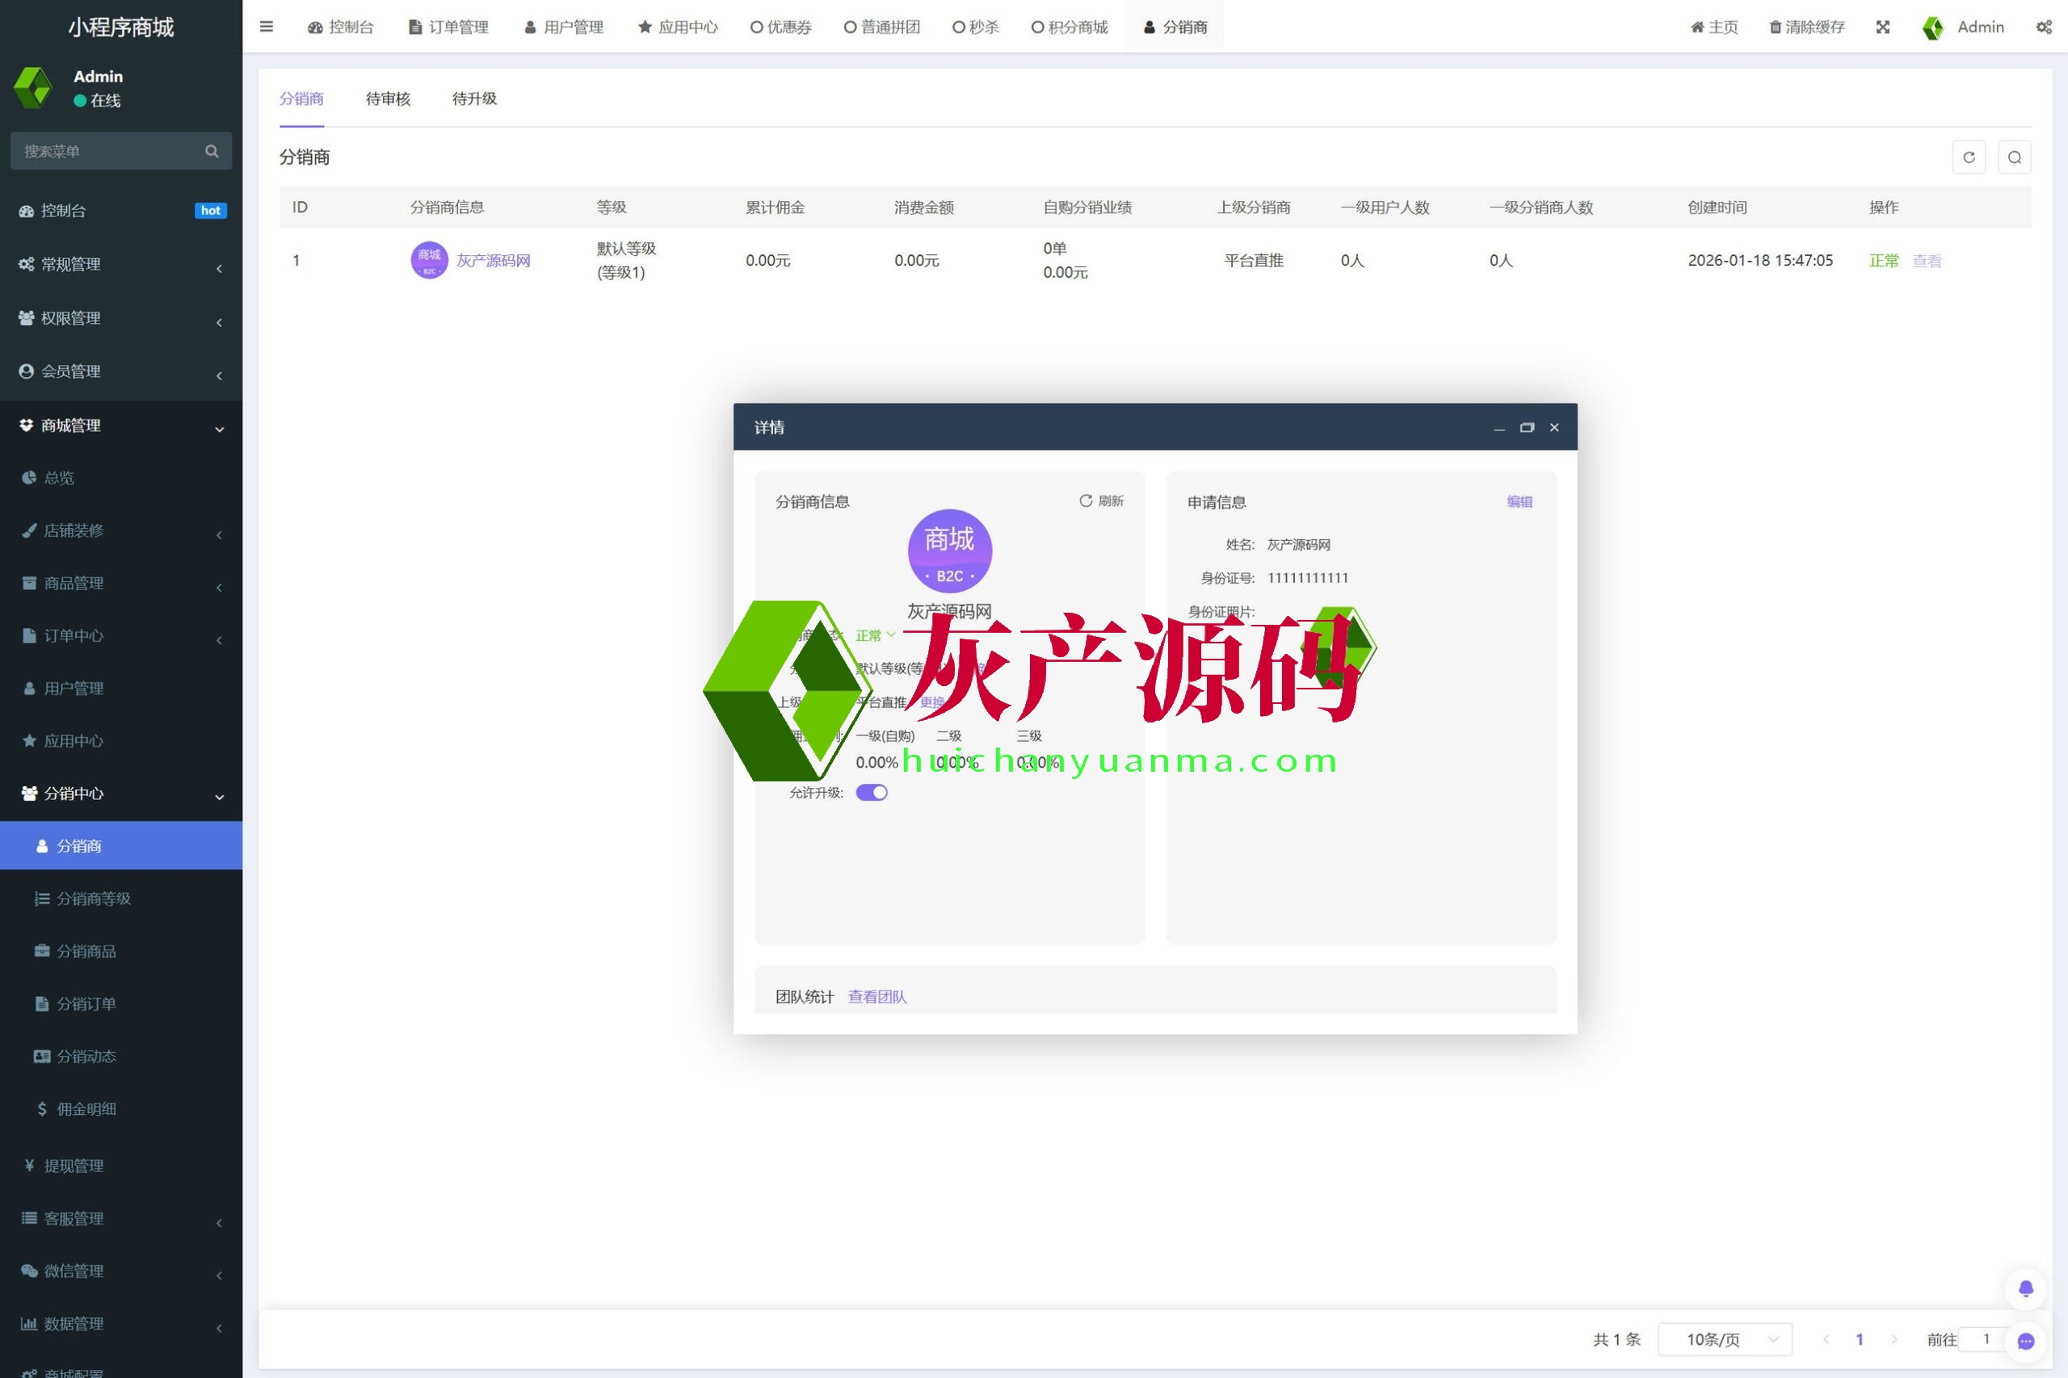
Task: Open the 正常 status dropdown in dialog
Action: pos(875,635)
